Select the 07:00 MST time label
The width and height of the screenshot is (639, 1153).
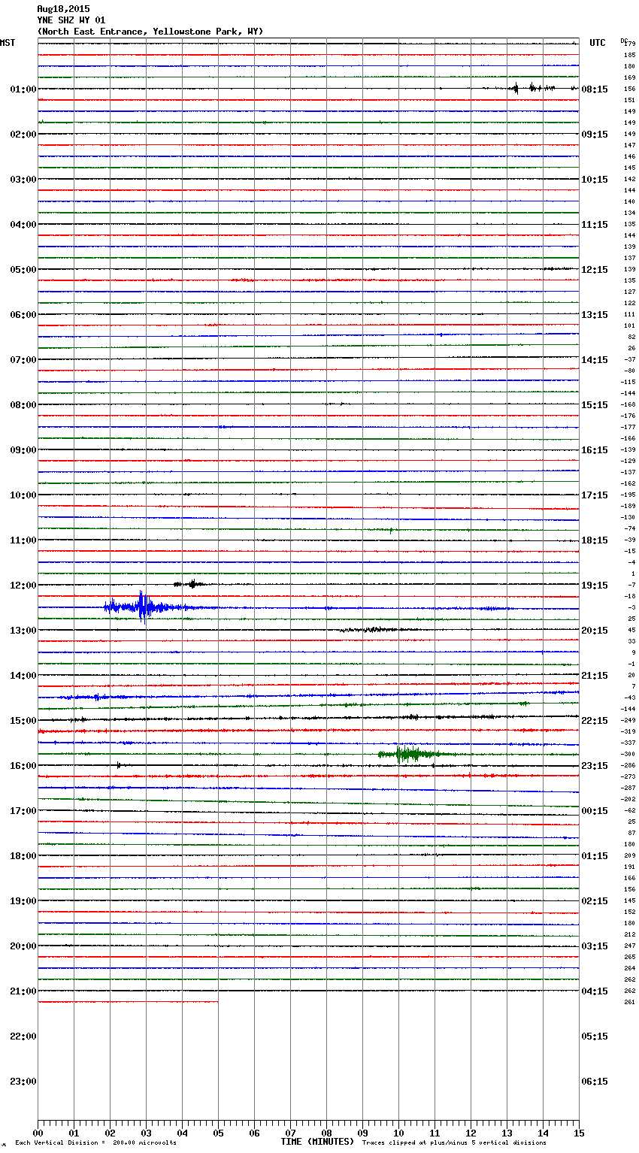[23, 360]
